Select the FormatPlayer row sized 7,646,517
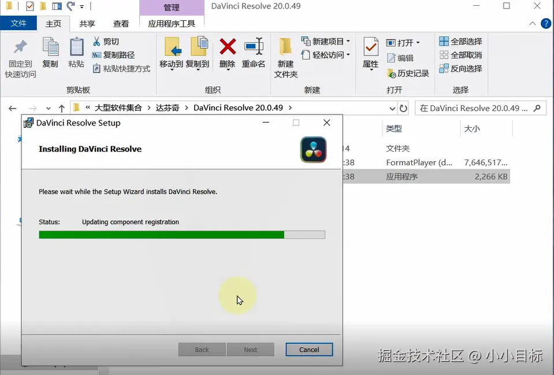This screenshot has height=375, width=554. click(426, 162)
